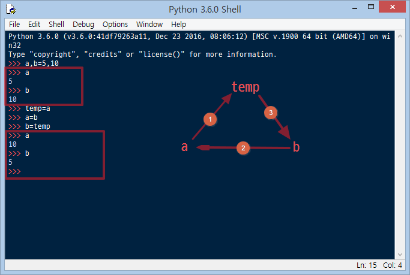Image resolution: width=410 pixels, height=275 pixels.
Task: Click the scrollbar up arrow
Action: 400,36
